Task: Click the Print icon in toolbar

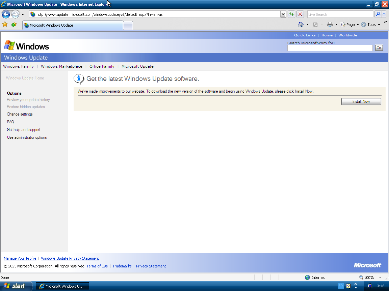Action: pyautogui.click(x=330, y=25)
